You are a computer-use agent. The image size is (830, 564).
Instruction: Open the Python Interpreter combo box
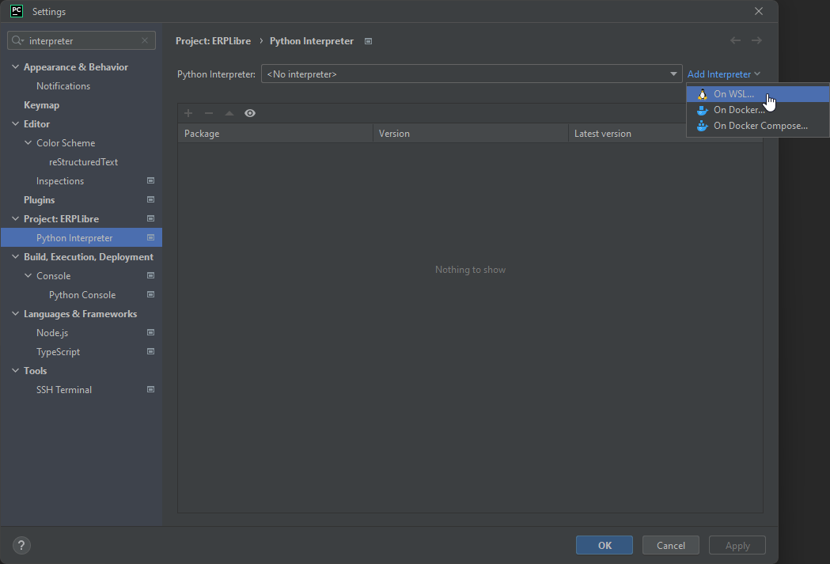click(471, 74)
